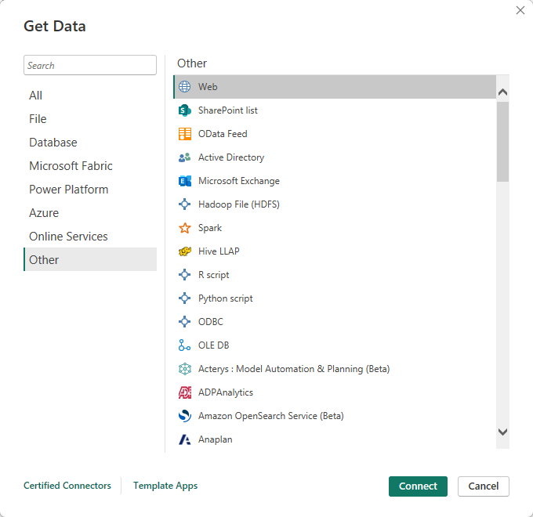533x517 pixels.
Task: Click the SharePoint list icon
Action: [x=184, y=110]
